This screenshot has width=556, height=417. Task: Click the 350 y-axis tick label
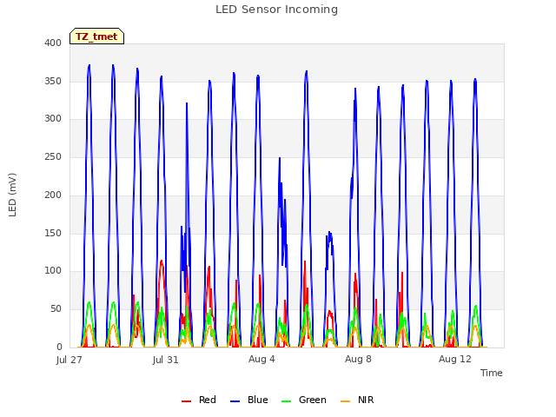tap(53, 81)
